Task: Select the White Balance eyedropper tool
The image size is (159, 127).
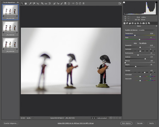Action: click(30, 4)
